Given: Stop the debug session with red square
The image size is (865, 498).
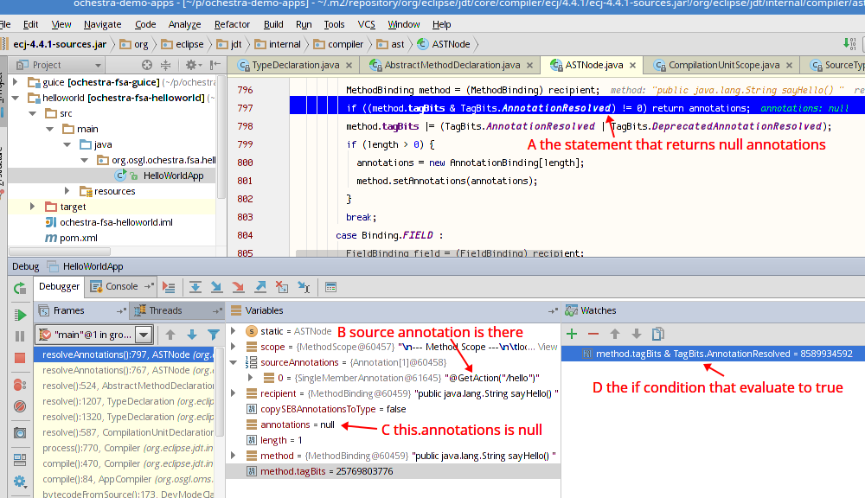Looking at the screenshot, I should (19, 358).
